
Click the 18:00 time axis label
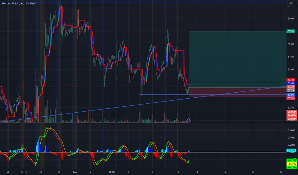coord(112,172)
